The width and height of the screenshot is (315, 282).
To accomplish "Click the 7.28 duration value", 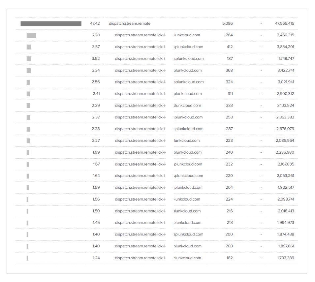I will 96,35.
